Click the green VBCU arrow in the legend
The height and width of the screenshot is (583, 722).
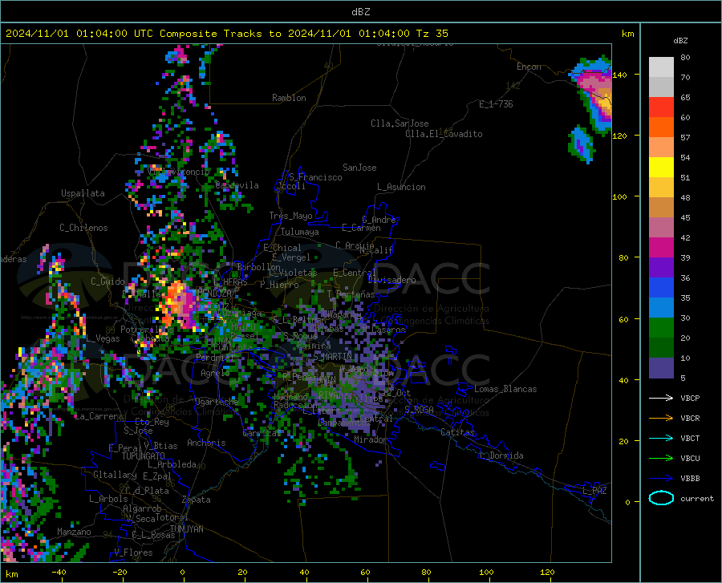click(661, 458)
